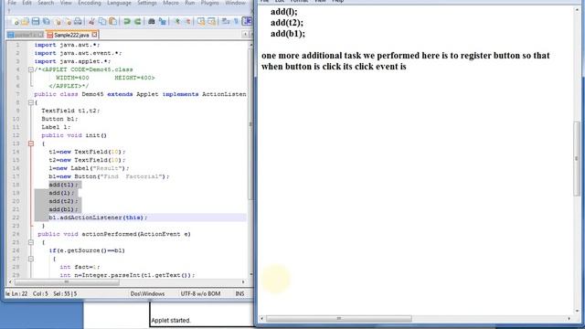Click the Zoom In toolbar icon
Image resolution: width=585 pixels, height=329 pixels.
tap(177, 22)
